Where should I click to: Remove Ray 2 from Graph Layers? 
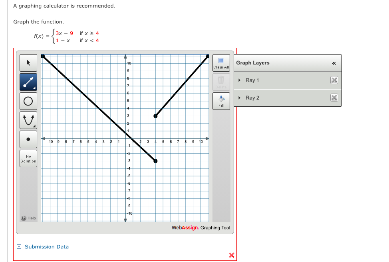(334, 98)
